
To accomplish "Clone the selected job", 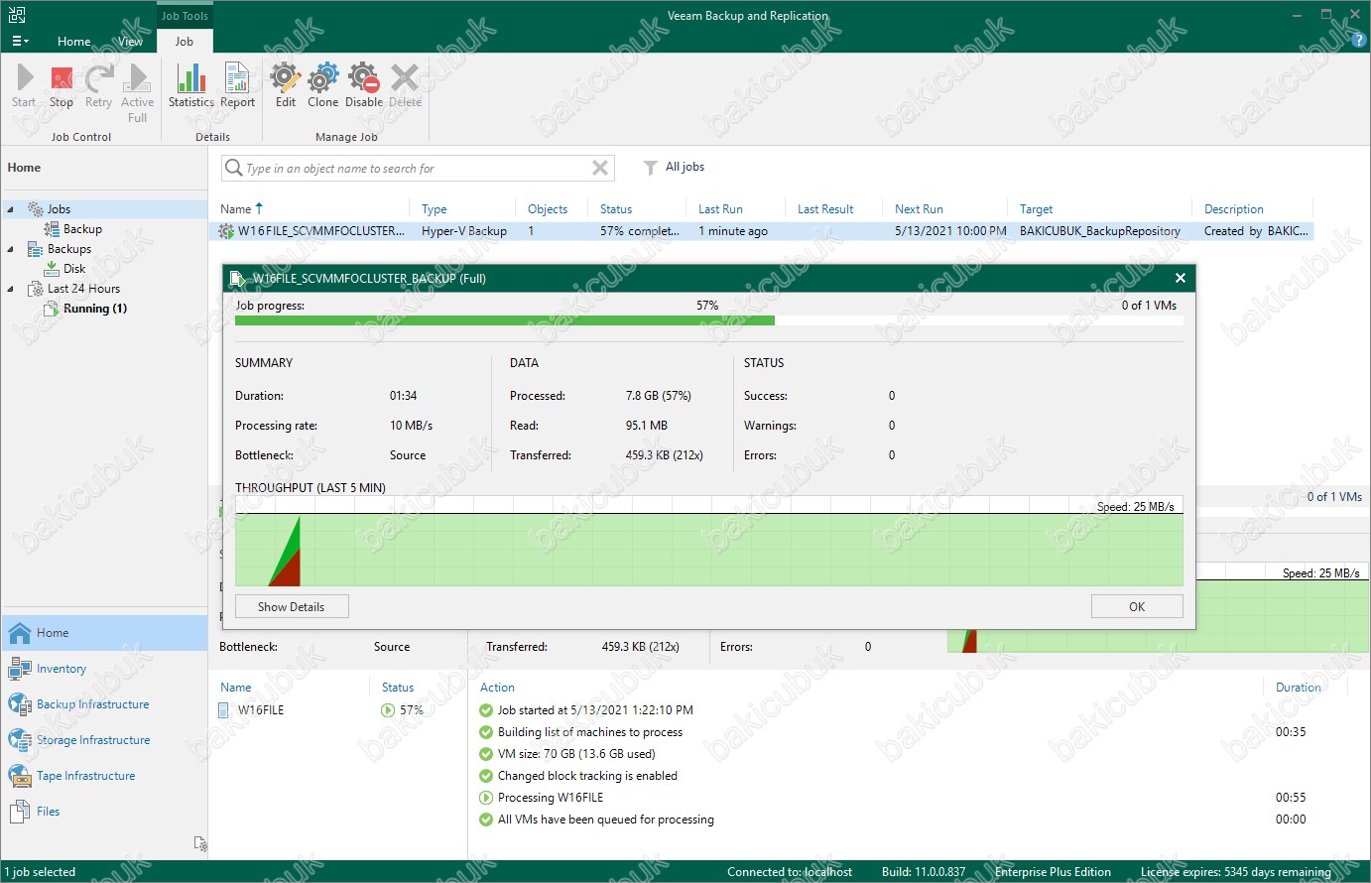I will click(322, 85).
